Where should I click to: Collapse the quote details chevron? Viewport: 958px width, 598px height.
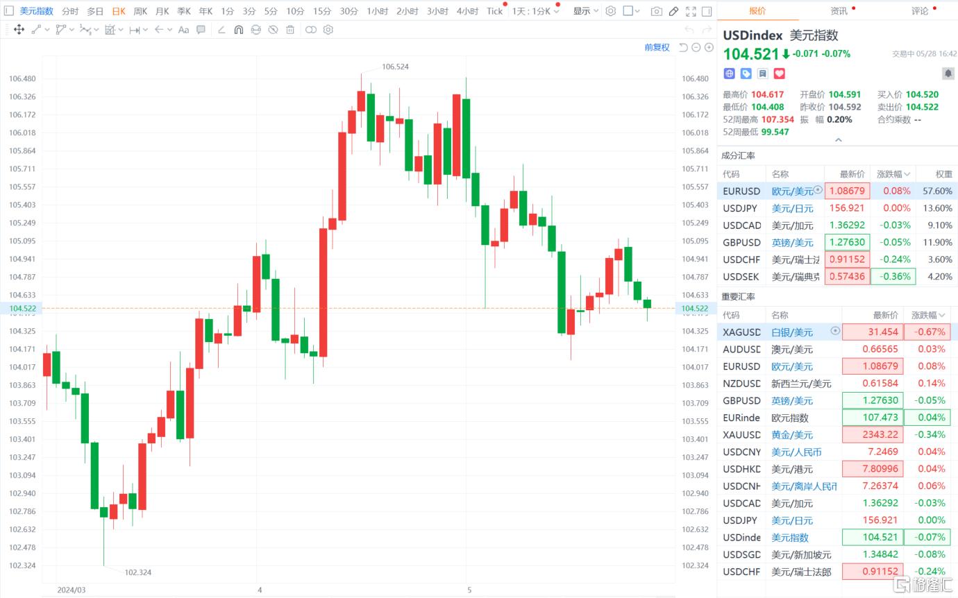tap(838, 139)
